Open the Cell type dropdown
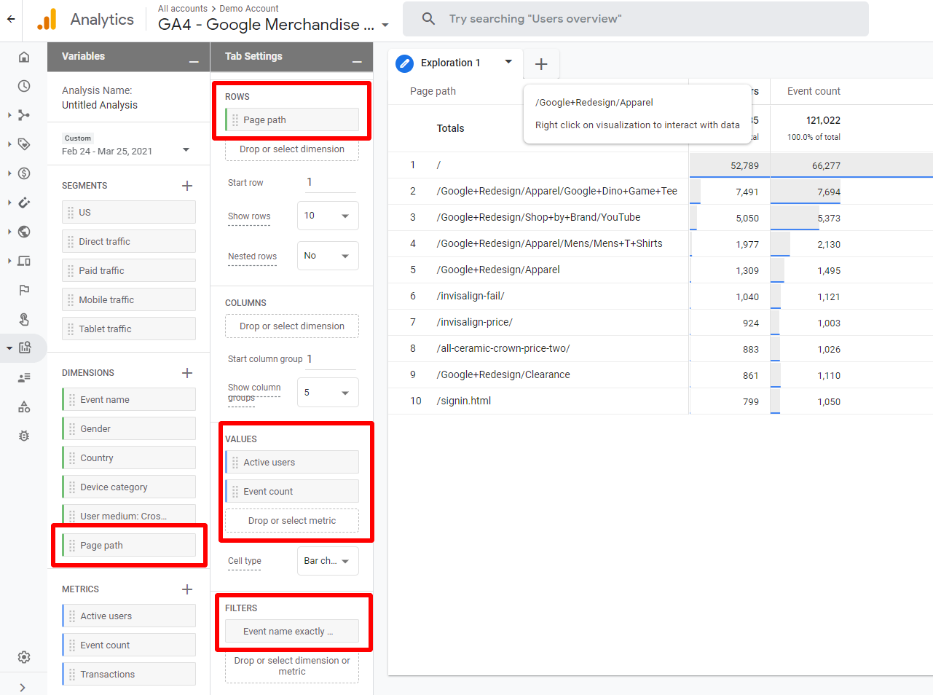The width and height of the screenshot is (933, 695). pos(328,561)
